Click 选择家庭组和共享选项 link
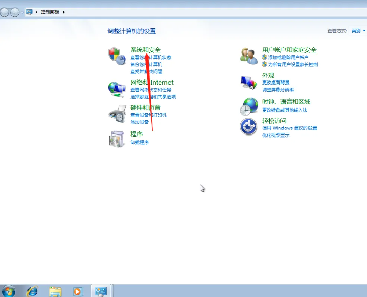 (x=153, y=97)
